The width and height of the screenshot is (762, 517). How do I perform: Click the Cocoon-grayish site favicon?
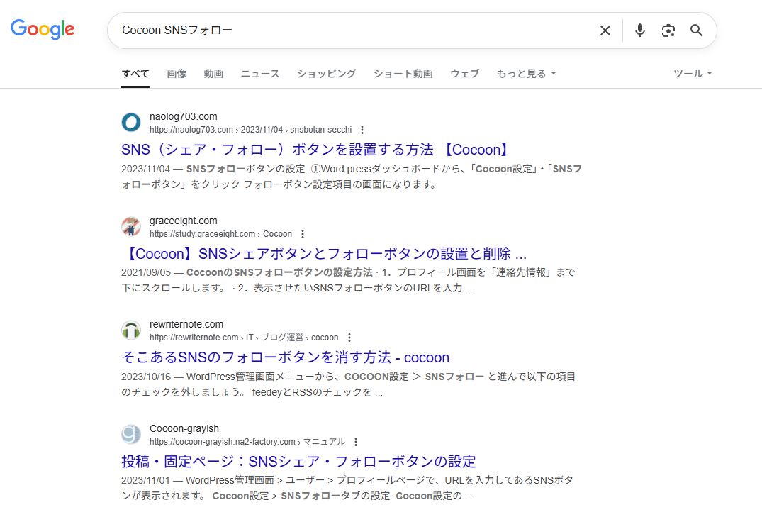(x=130, y=434)
